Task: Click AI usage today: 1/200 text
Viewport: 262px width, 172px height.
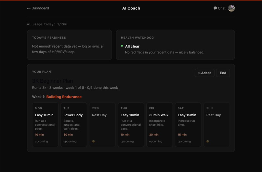Action: [x=47, y=24]
